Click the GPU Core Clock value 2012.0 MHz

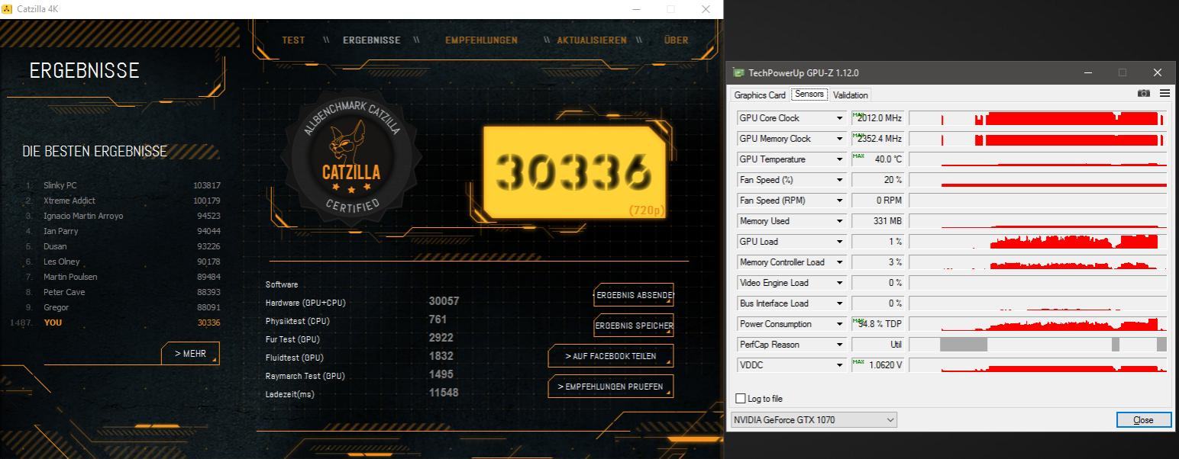(878, 118)
